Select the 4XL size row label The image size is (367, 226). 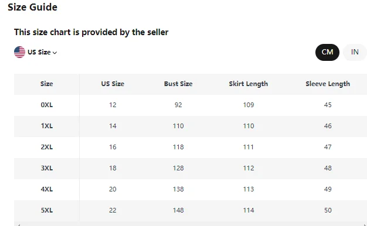47,189
